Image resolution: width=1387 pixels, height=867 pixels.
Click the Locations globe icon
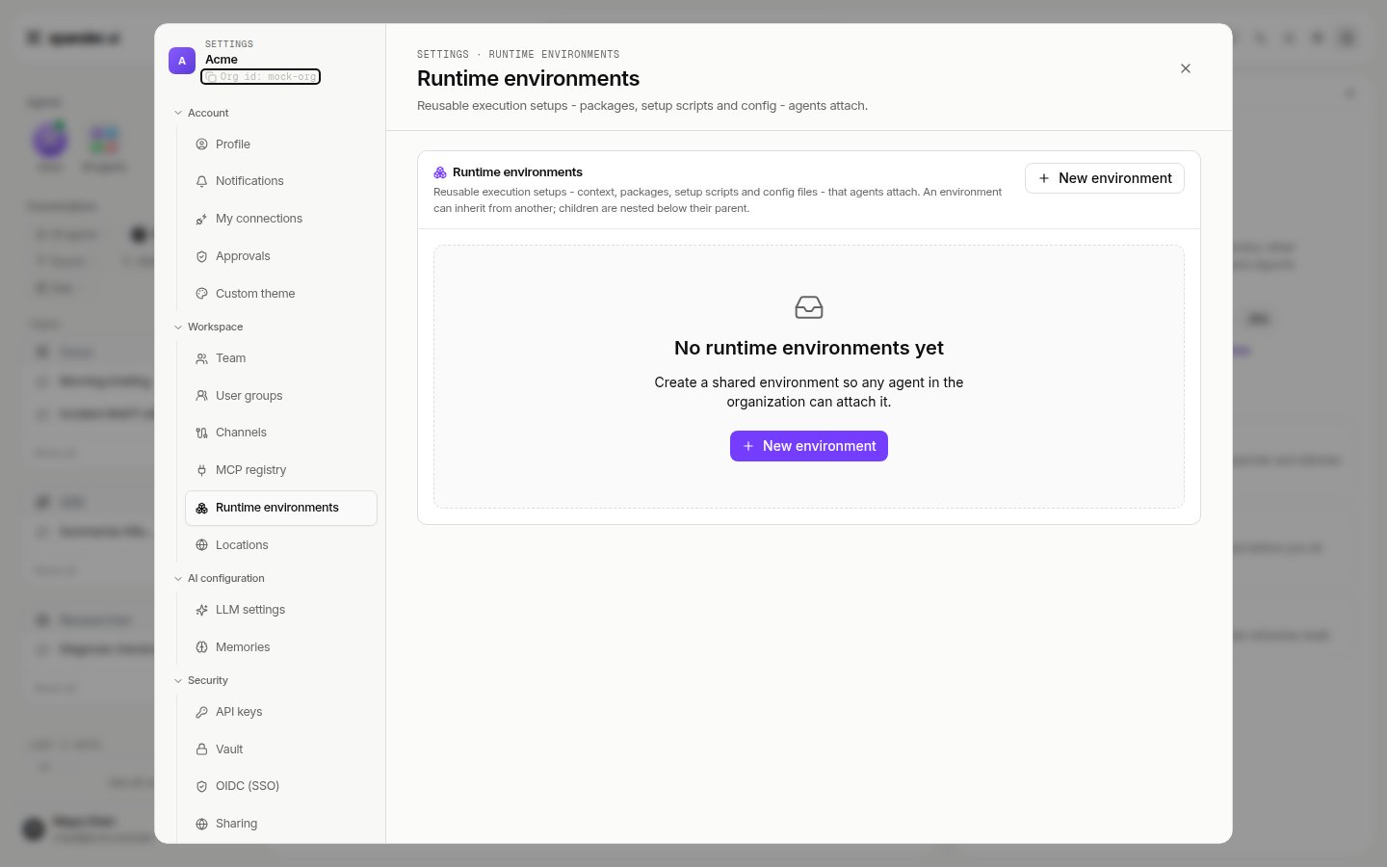pos(201,545)
